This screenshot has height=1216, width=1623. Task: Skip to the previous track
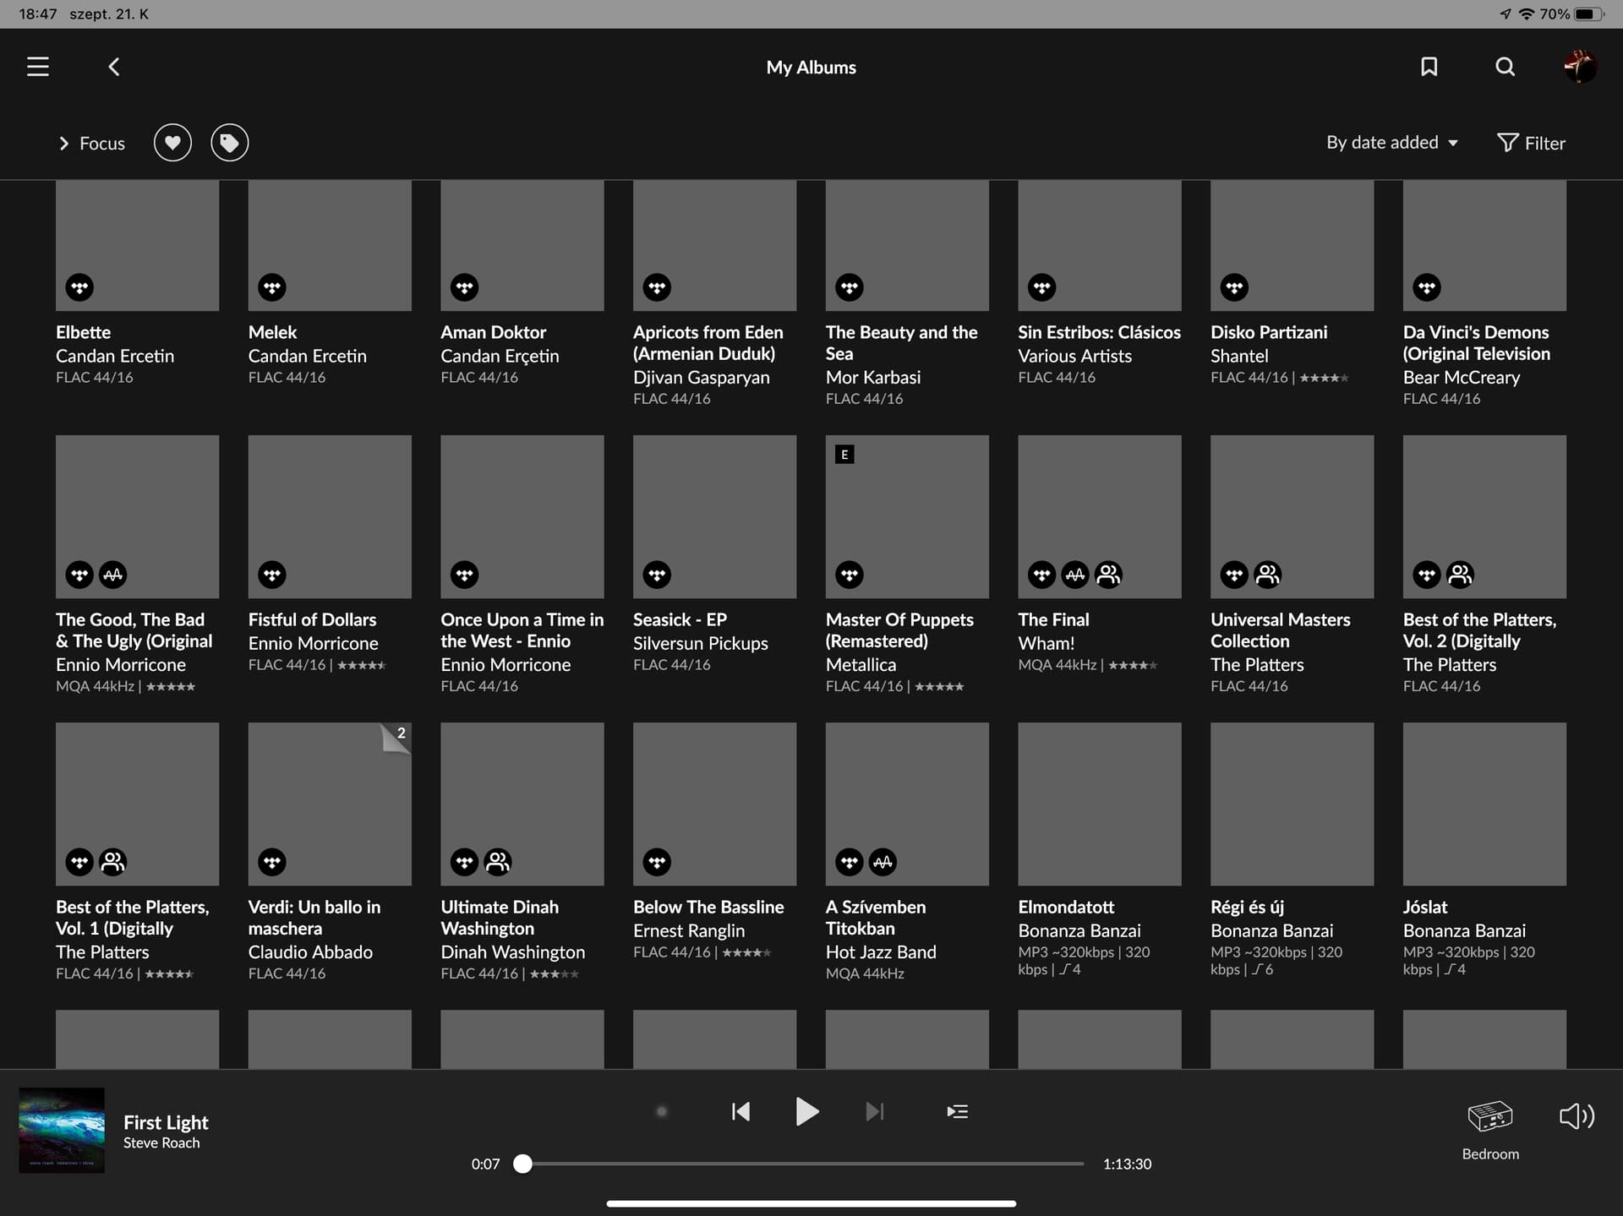[x=740, y=1111]
